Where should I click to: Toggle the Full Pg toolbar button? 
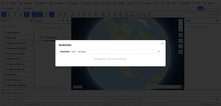pyautogui.click(x=52, y=15)
